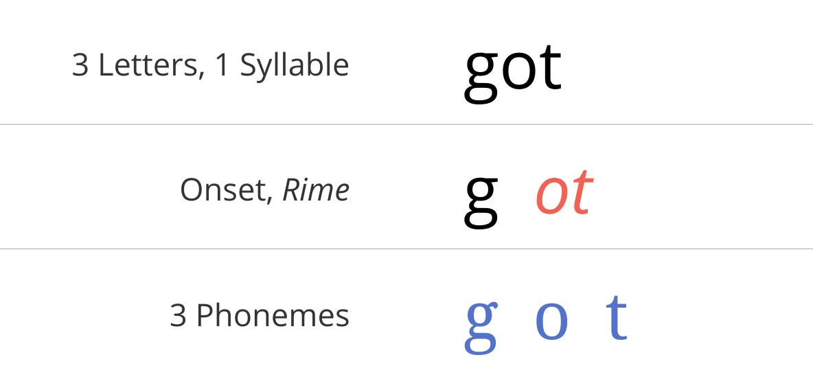Select the "3 Phonemes" label
Image resolution: width=813 pixels, height=377 pixels.
point(260,315)
